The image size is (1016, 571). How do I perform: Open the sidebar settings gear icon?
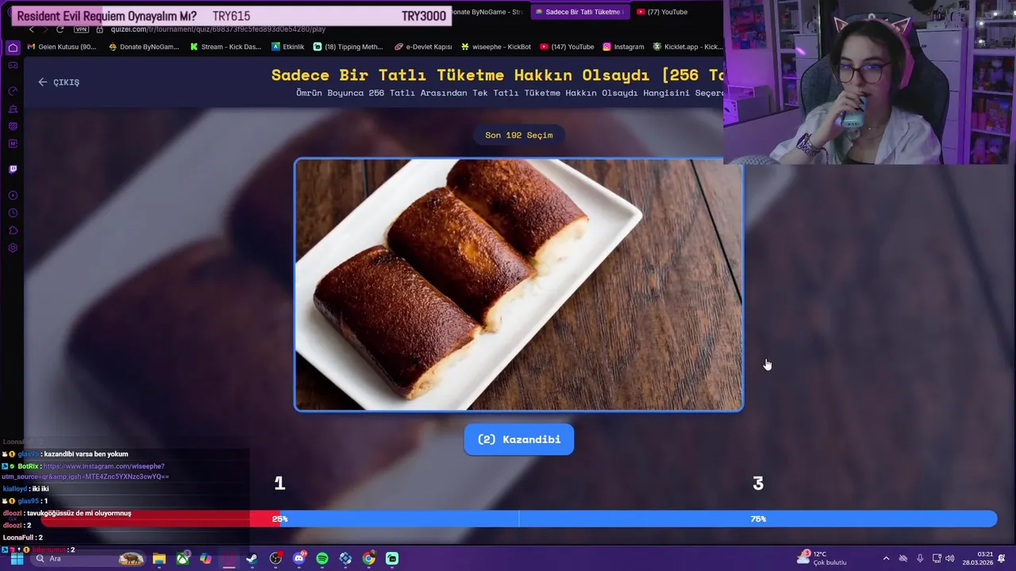(13, 248)
